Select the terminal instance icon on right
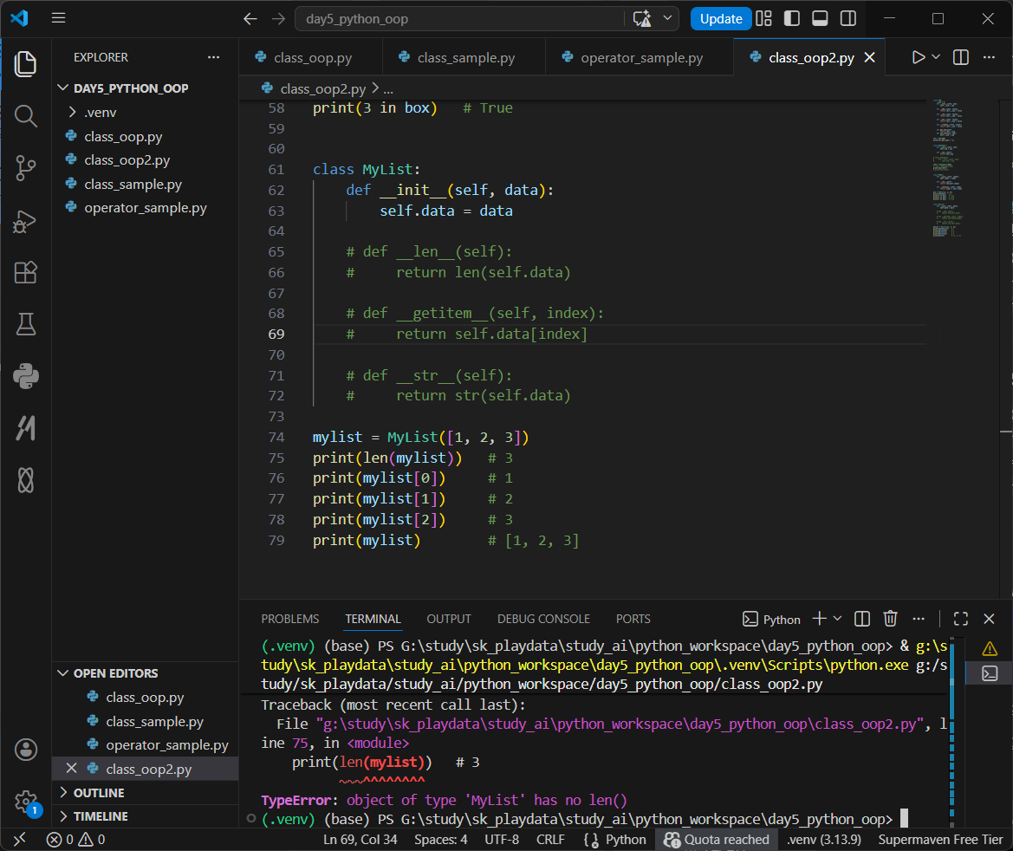Image resolution: width=1013 pixels, height=851 pixels. point(990,673)
